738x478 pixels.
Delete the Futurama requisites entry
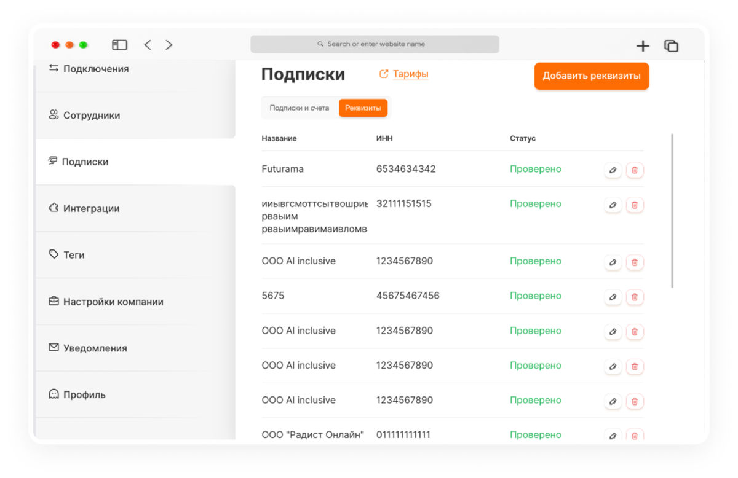(x=635, y=170)
